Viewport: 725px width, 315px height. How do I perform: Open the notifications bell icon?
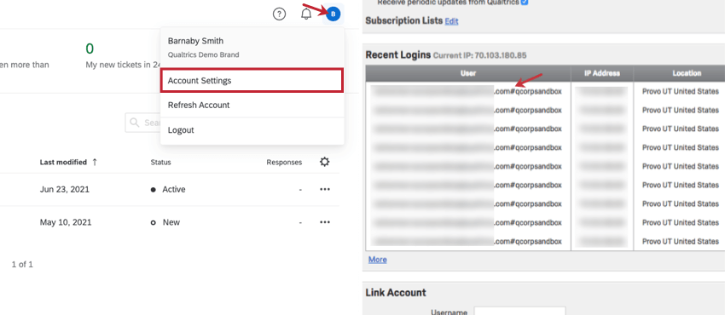[306, 14]
